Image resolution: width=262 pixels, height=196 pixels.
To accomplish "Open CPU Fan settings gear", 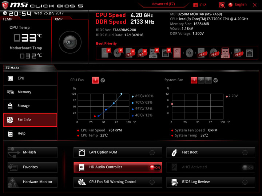I will (x=103, y=80).
